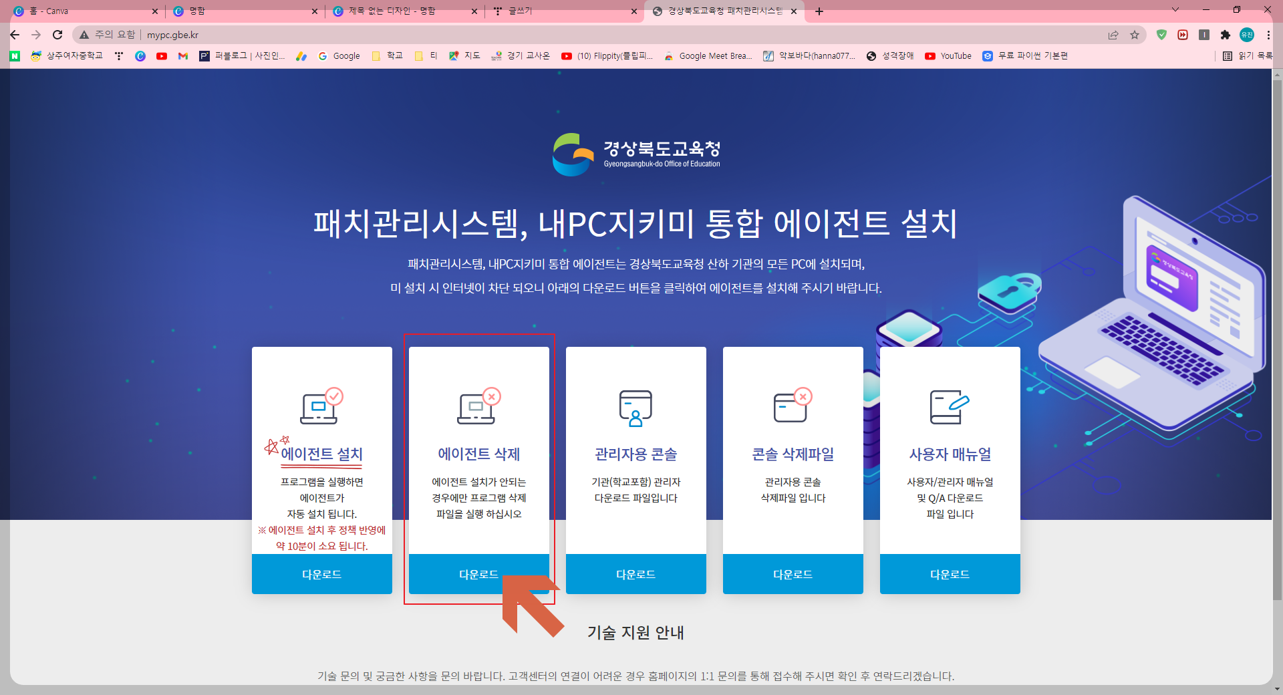Click the 에이전트 설치 laptop check icon
Image resolution: width=1283 pixels, height=695 pixels.
321,406
